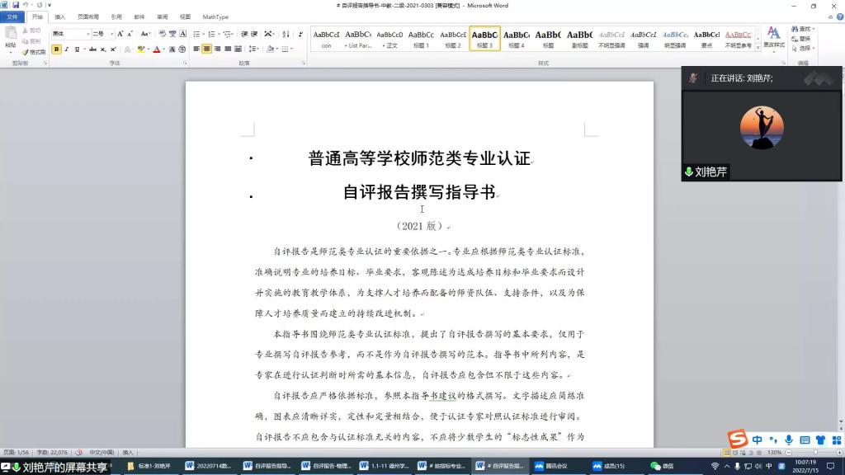Toggle italic formatting
Screen dimensions: 845x475
click(x=66, y=49)
